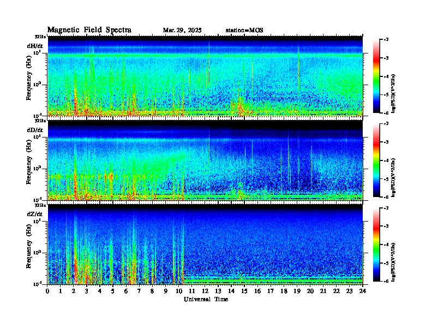Click the '-3' value on the dZ/dt color scale

[386, 226]
